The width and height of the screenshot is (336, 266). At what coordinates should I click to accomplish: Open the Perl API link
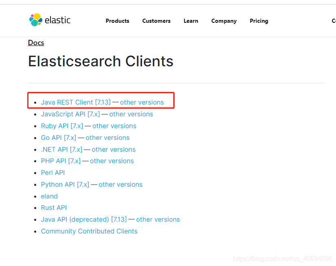pyautogui.click(x=53, y=172)
